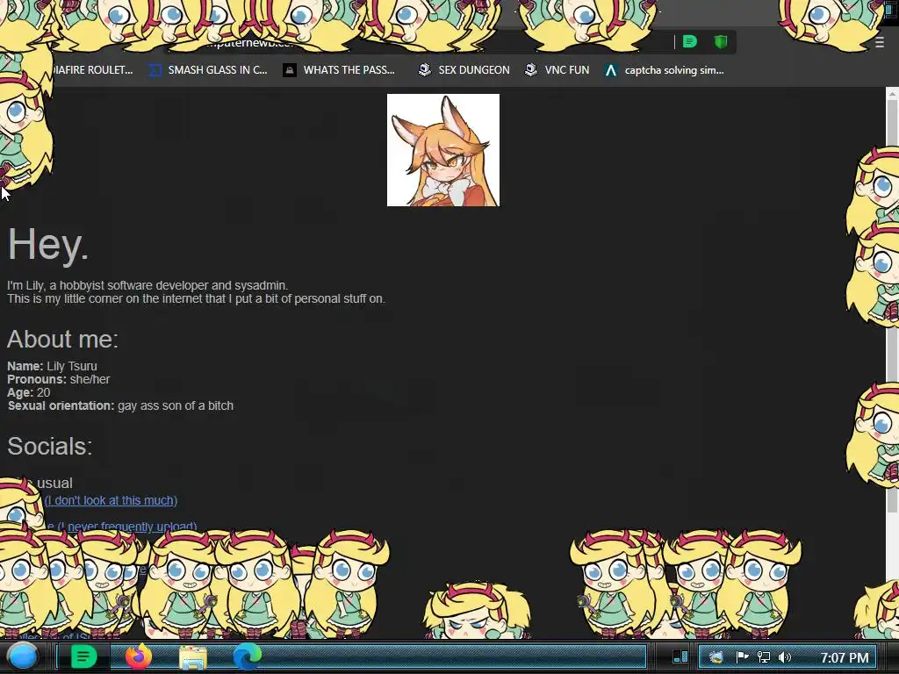Click the "Age: 20" line
This screenshot has height=674, width=899.
click(x=29, y=392)
